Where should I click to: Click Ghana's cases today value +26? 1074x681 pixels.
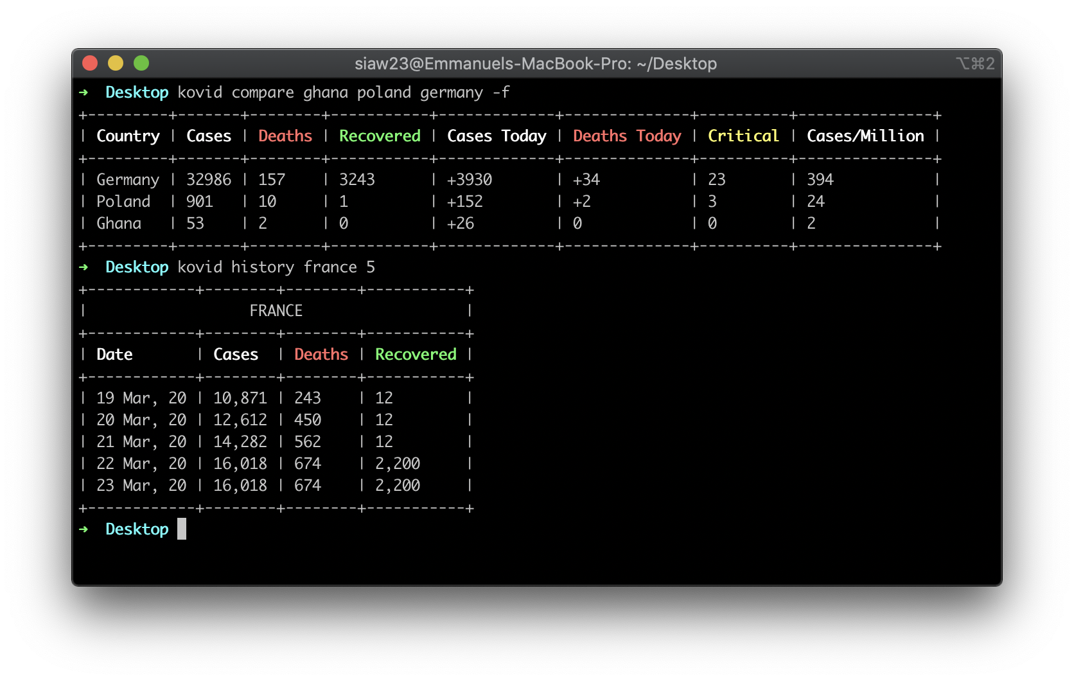pyautogui.click(x=461, y=224)
